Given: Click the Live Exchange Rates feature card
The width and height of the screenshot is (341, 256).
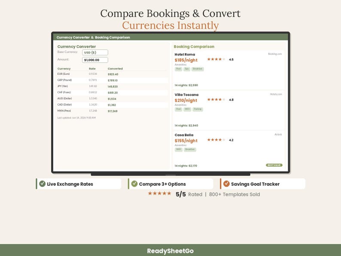Looking at the screenshot, I should click(79, 184).
